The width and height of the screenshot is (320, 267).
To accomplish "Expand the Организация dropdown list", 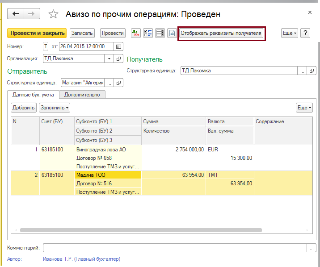I will tap(110, 58).
